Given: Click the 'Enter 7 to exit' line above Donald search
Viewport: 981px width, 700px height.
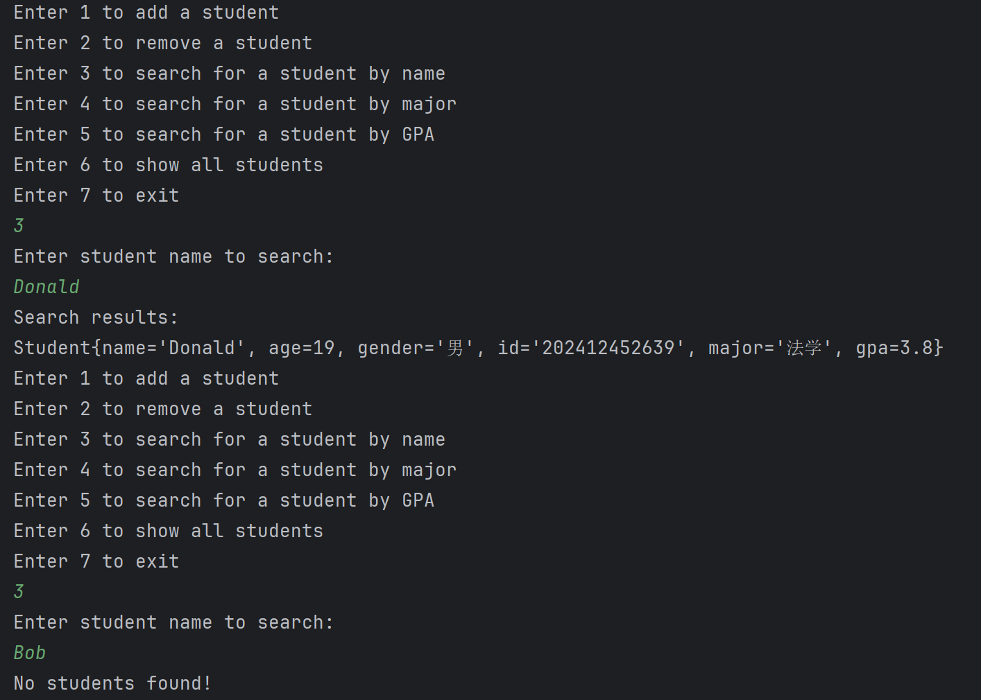Looking at the screenshot, I should click(96, 195).
